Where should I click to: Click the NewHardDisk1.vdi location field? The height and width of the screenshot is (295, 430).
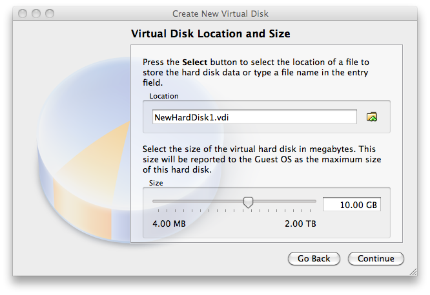(254, 117)
